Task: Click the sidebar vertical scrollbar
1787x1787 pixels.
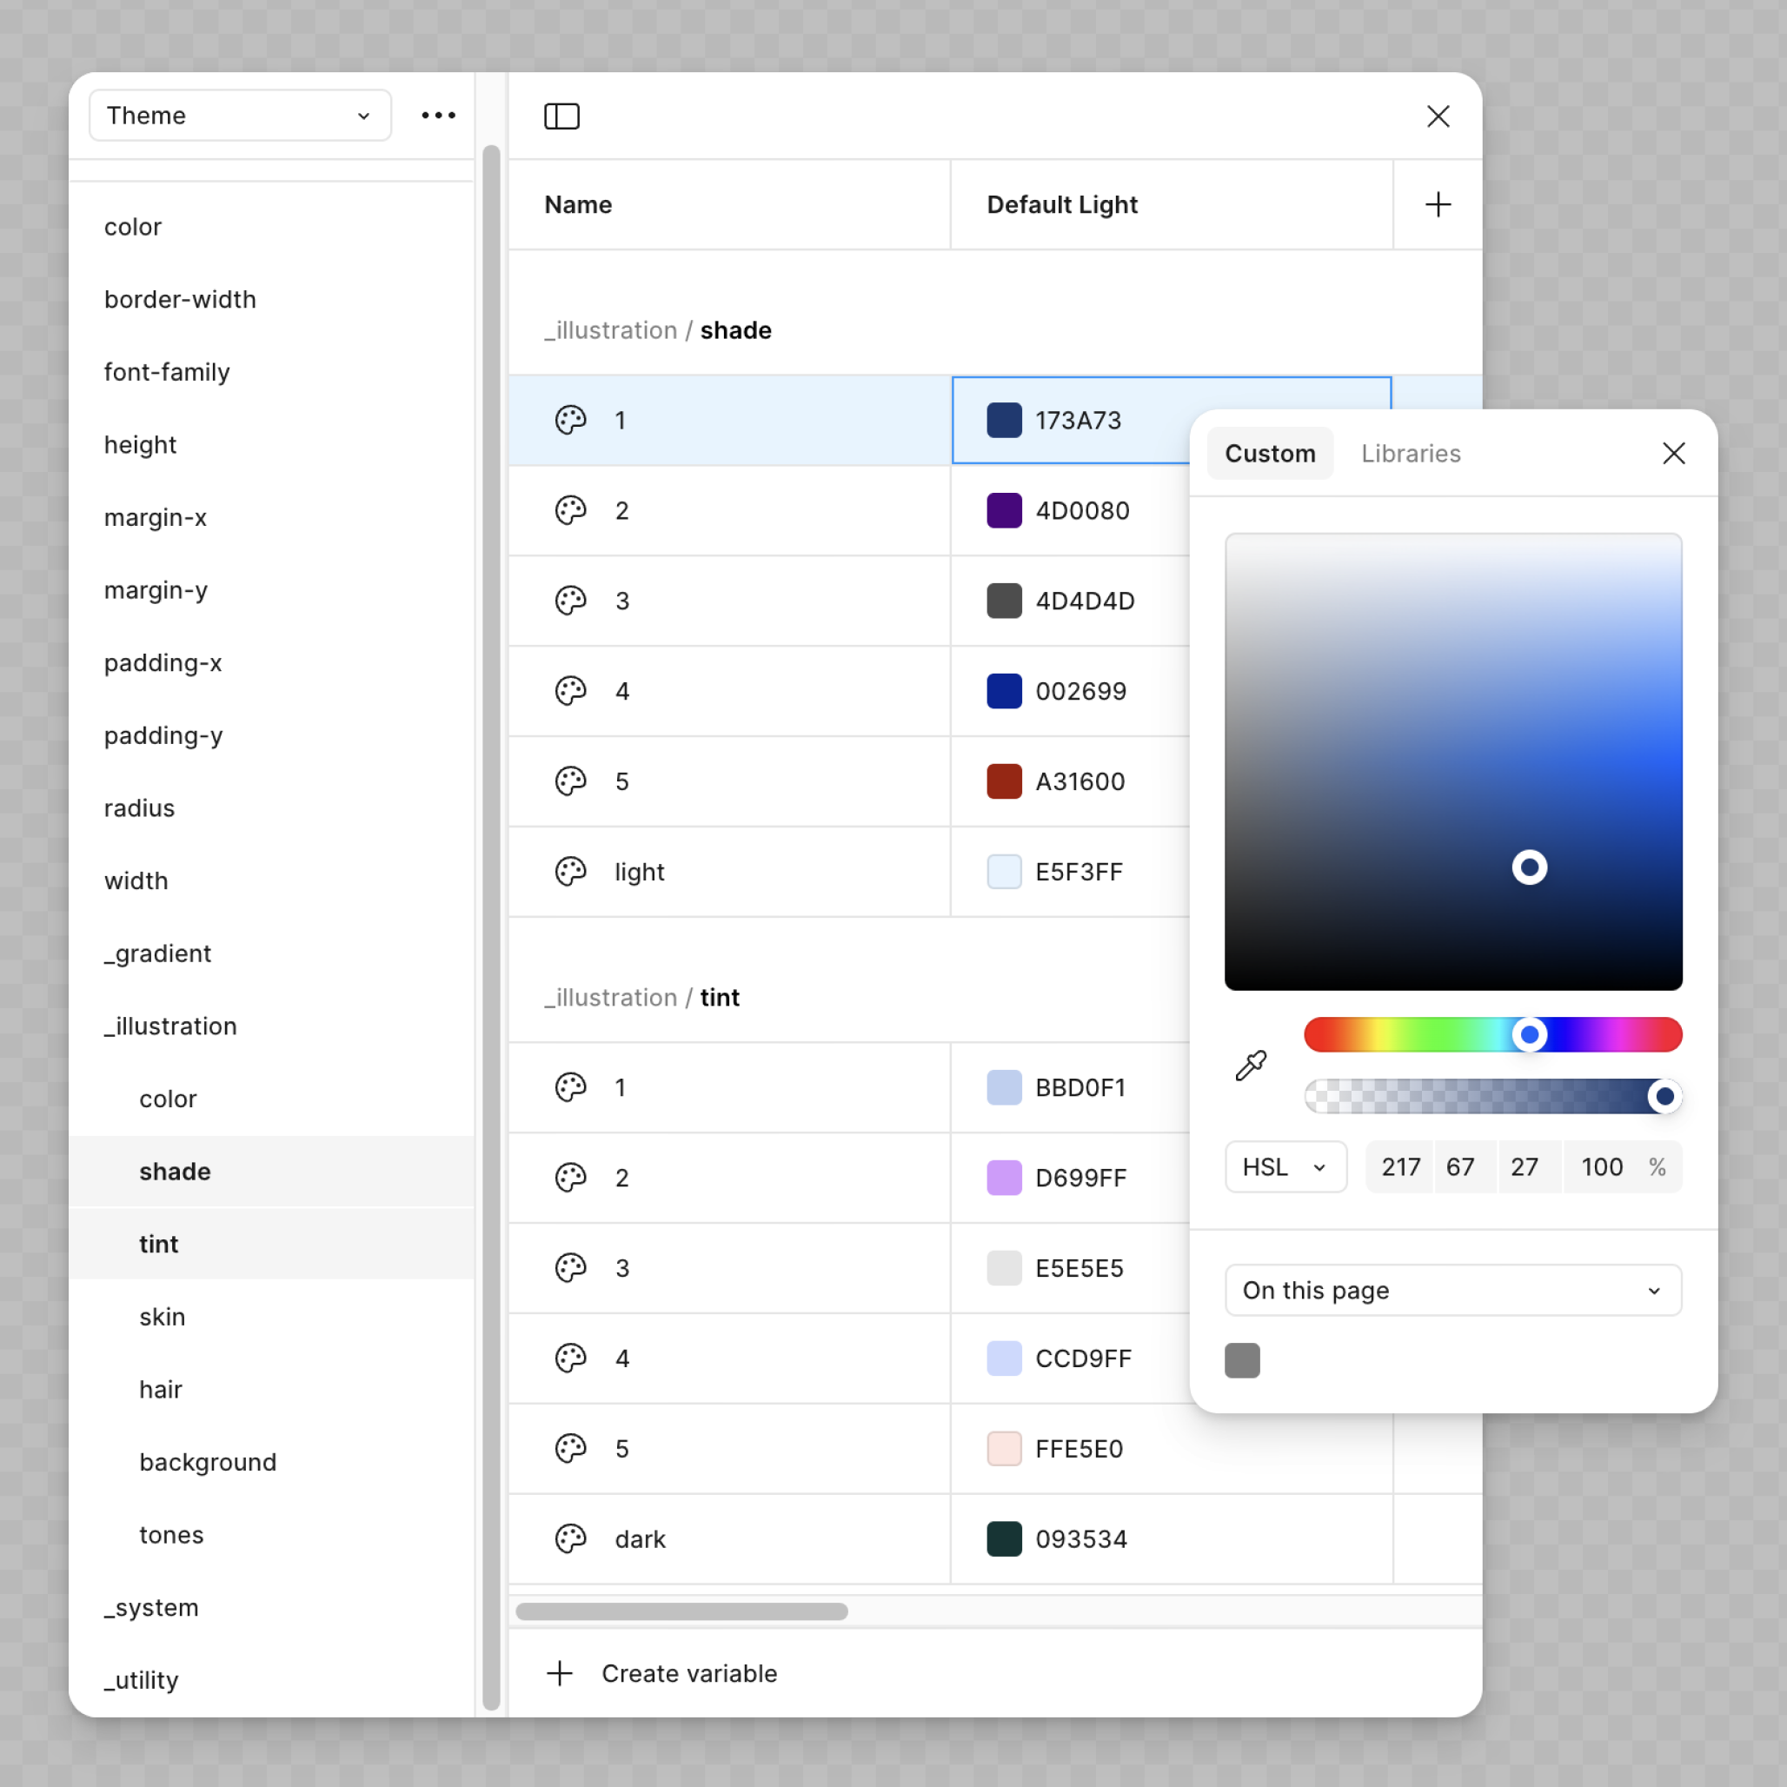Action: click(x=491, y=927)
